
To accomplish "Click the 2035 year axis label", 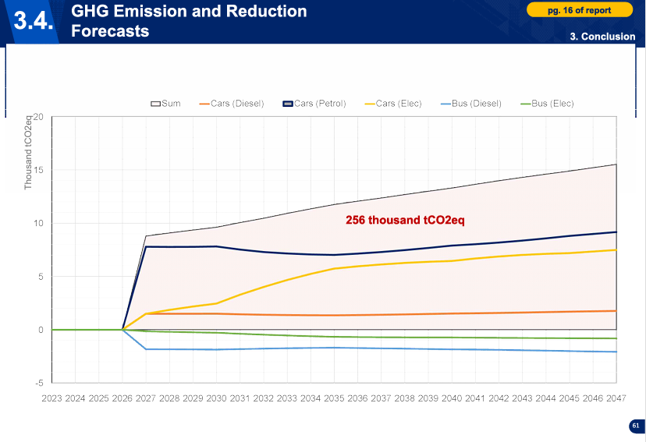I will tap(334, 398).
